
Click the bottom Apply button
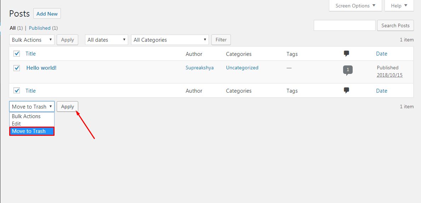(67, 106)
